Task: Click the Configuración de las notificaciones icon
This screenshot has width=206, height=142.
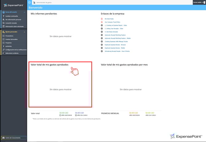Action: 3,49
